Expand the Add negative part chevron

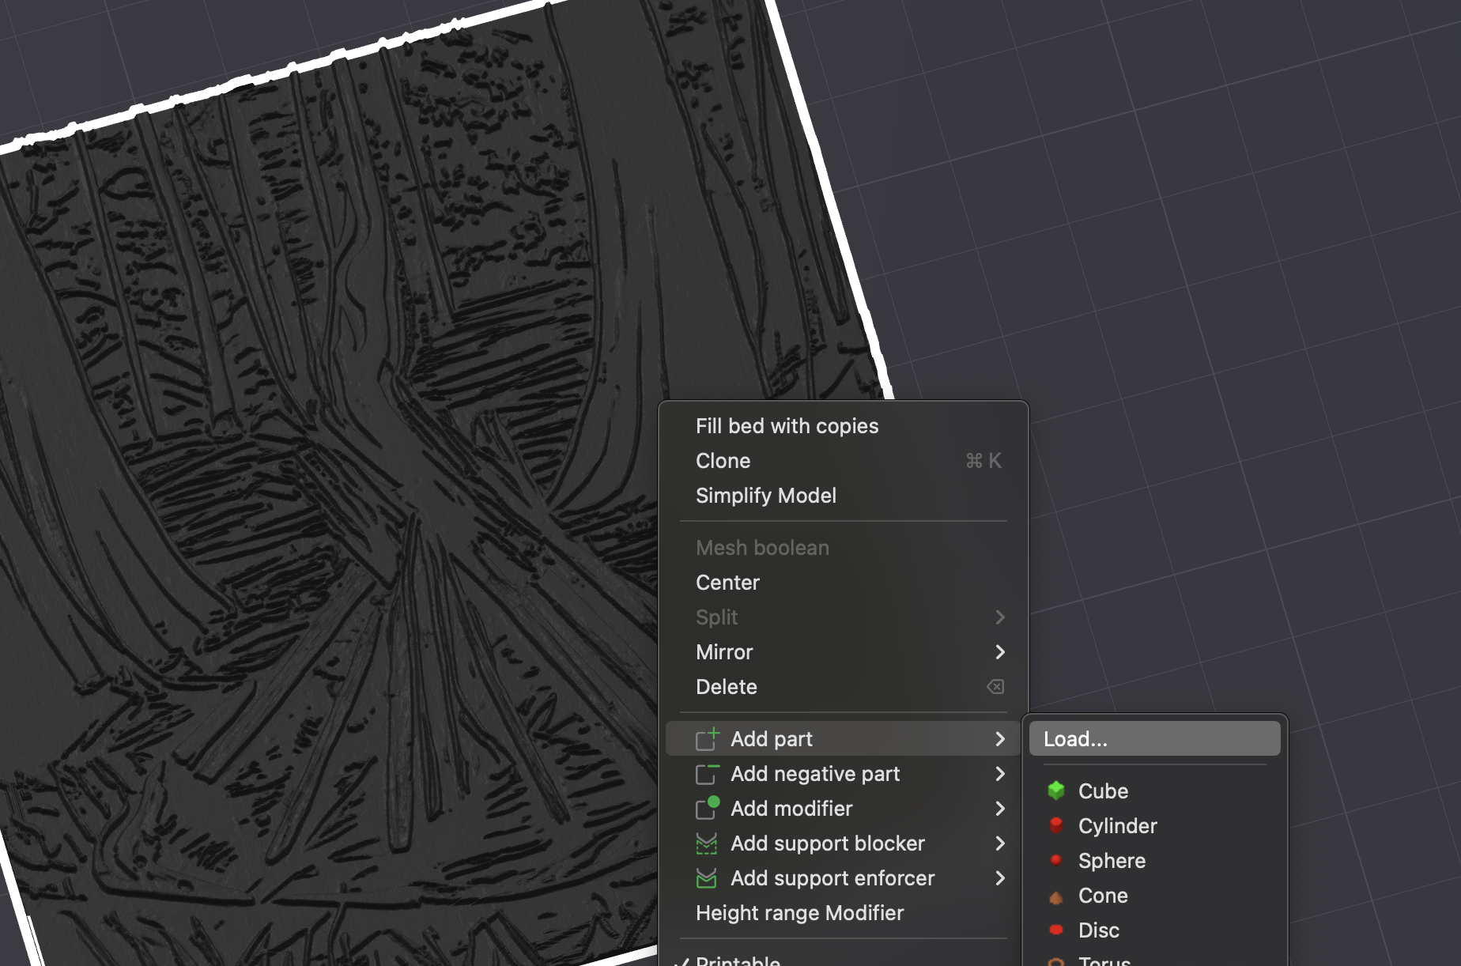pyautogui.click(x=1000, y=774)
